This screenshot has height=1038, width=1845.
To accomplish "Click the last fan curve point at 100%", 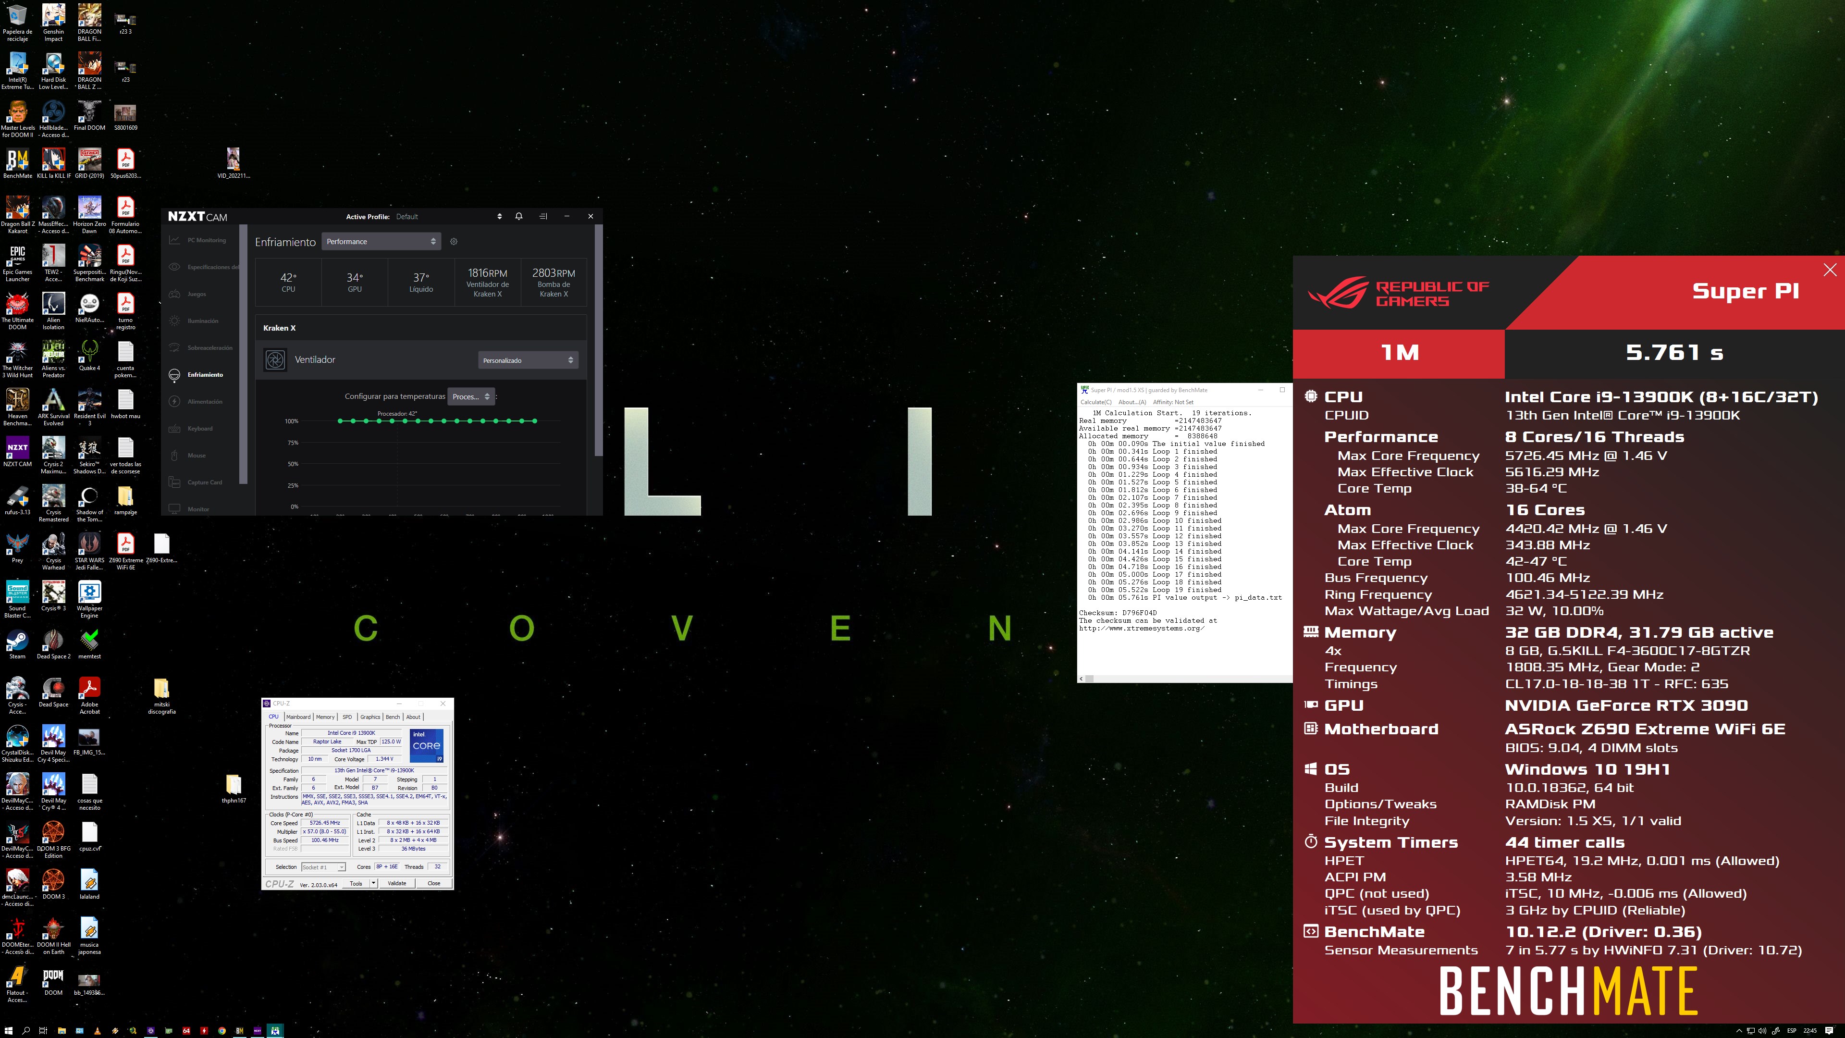I will [x=534, y=421].
